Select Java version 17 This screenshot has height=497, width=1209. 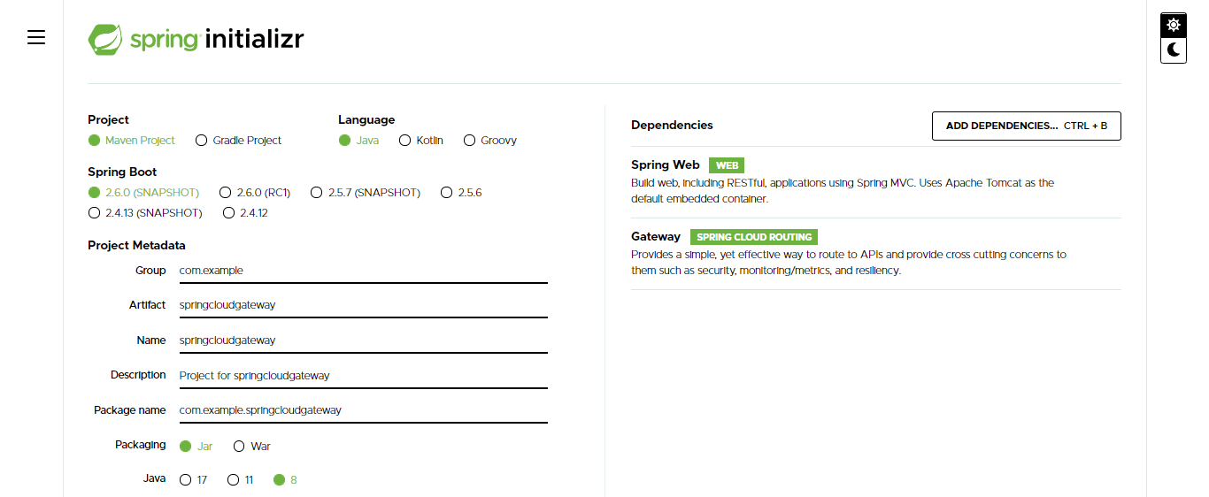tap(194, 480)
